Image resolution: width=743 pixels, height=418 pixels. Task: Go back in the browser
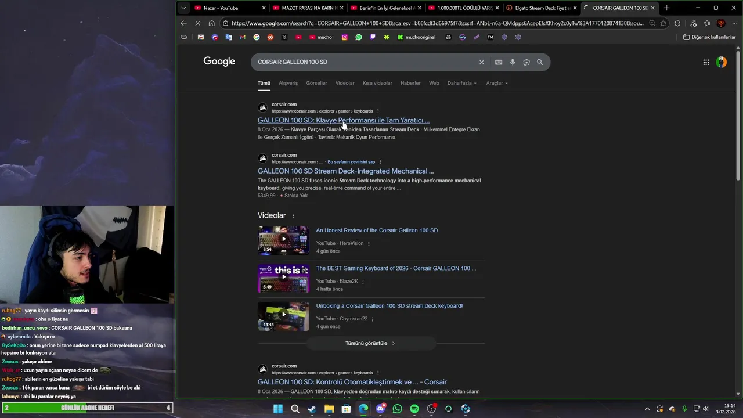click(184, 23)
